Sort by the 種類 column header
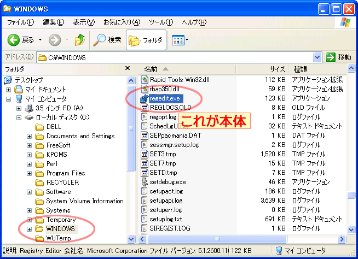Viewport: 358px width, 259px height. [317, 69]
